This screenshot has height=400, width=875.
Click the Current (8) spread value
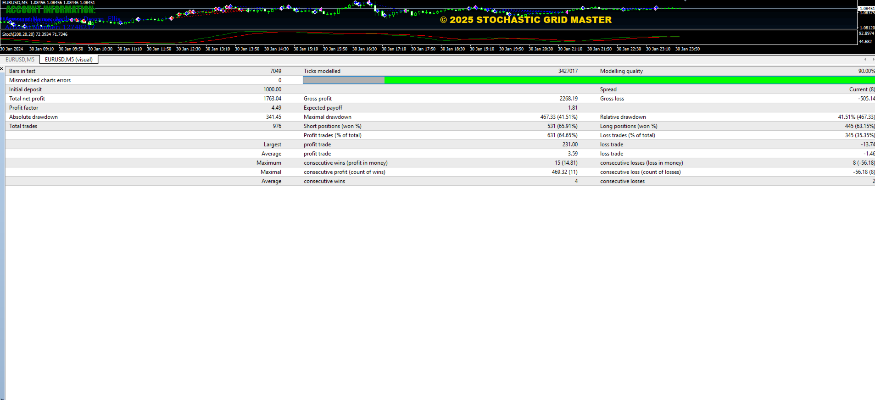coord(862,89)
